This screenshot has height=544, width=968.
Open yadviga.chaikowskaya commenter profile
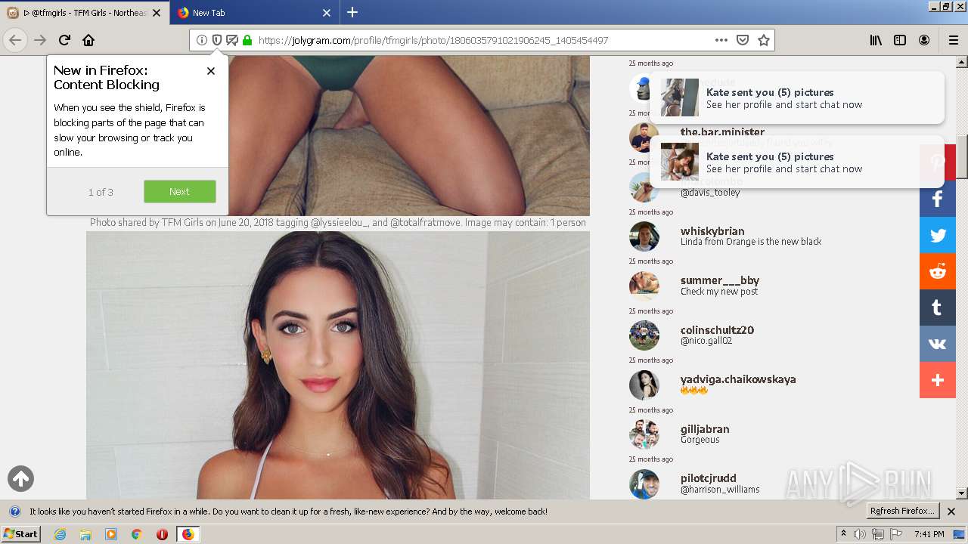point(738,379)
